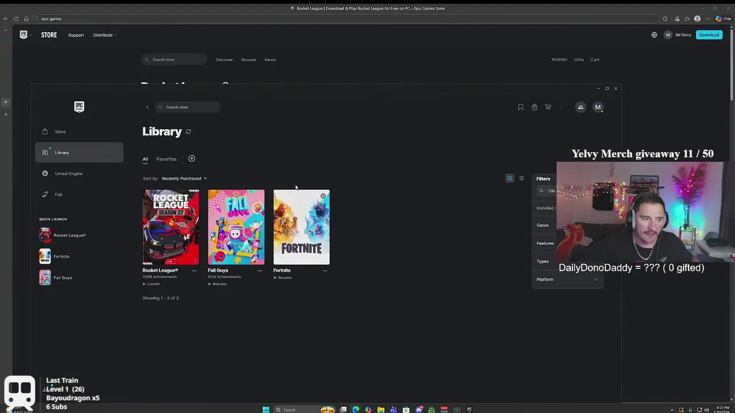The image size is (735, 413).
Task: Expand the Features filter
Action: click(x=545, y=243)
